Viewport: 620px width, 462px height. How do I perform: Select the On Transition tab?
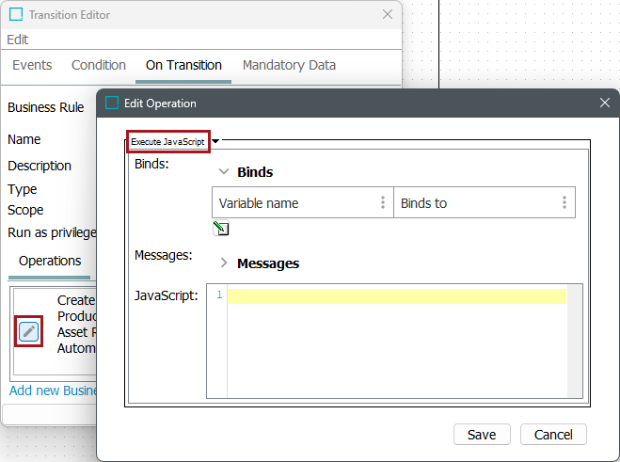[183, 65]
